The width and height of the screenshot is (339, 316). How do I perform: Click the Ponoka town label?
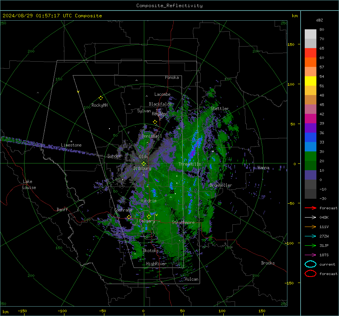(x=172, y=77)
